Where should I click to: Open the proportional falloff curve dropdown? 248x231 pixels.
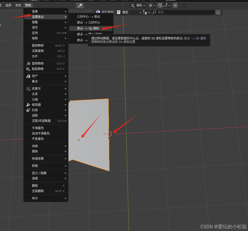pos(182,6)
